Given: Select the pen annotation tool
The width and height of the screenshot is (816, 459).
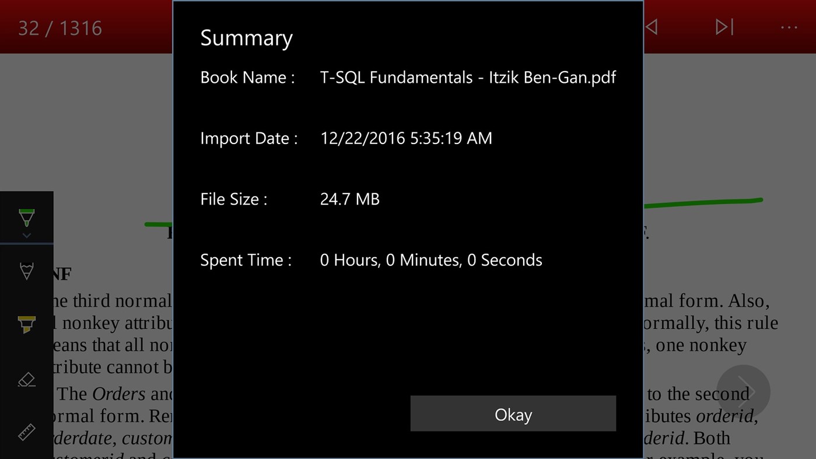Looking at the screenshot, I should 26,271.
